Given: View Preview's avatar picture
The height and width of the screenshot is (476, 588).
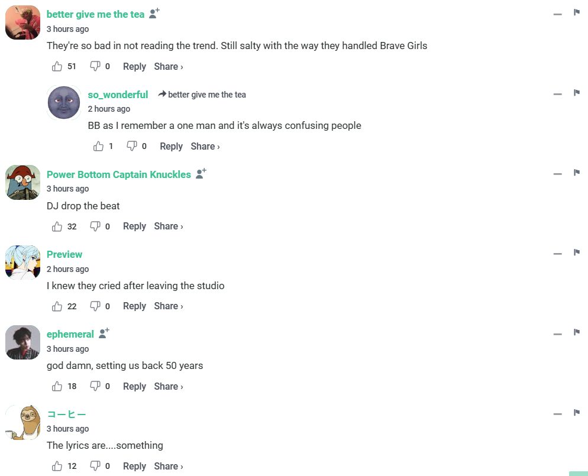Looking at the screenshot, I should [x=23, y=263].
